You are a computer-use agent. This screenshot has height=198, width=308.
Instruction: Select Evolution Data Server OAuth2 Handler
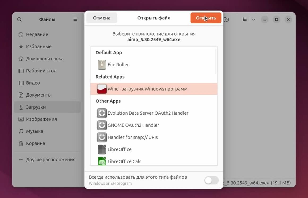[x=154, y=113]
